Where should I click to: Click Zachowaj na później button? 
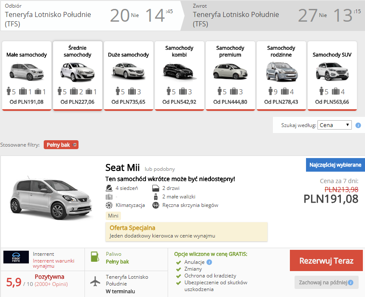tap(326, 283)
